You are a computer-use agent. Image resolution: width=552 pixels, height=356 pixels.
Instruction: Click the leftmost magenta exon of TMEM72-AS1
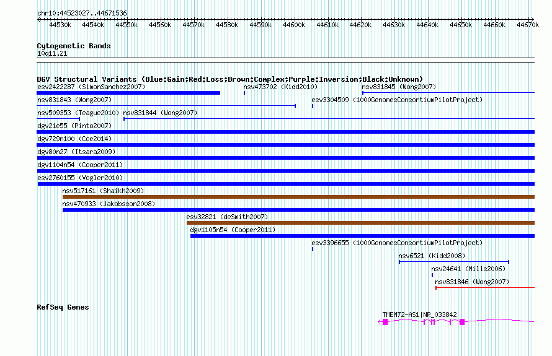click(x=385, y=321)
